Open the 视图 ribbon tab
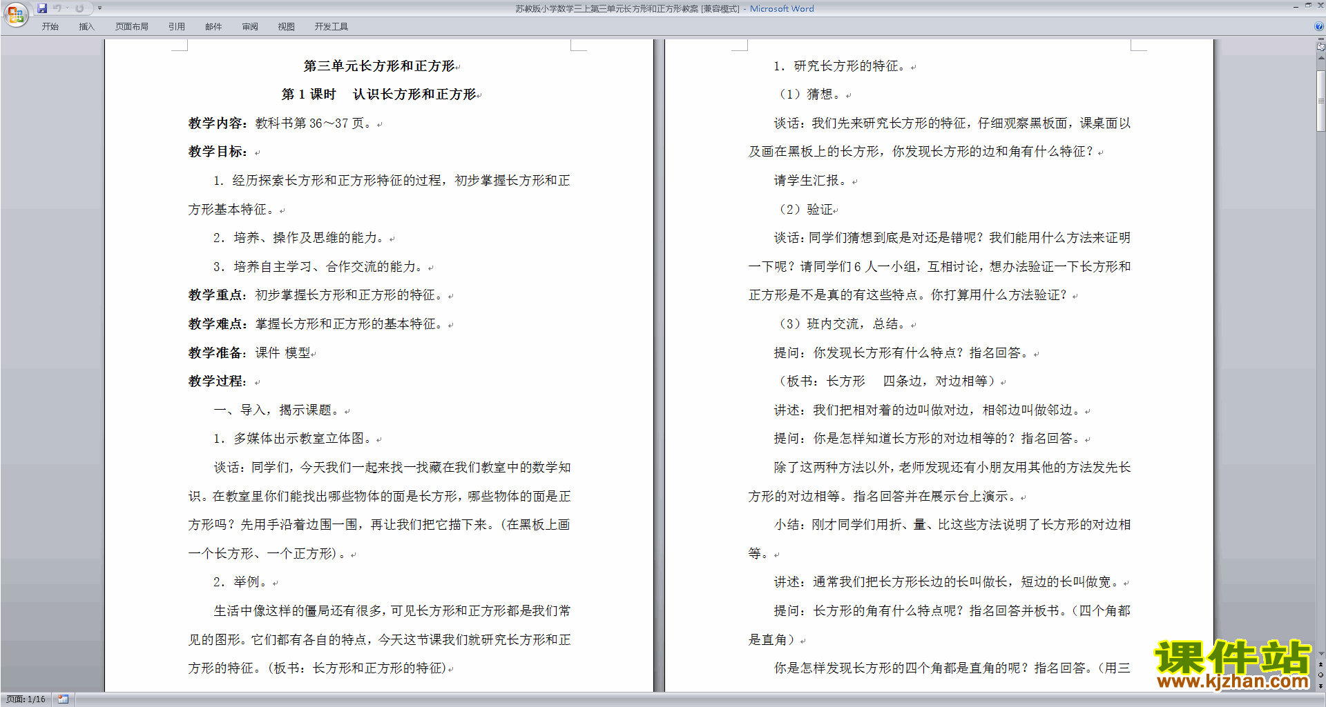The height and width of the screenshot is (707, 1326). tap(286, 26)
